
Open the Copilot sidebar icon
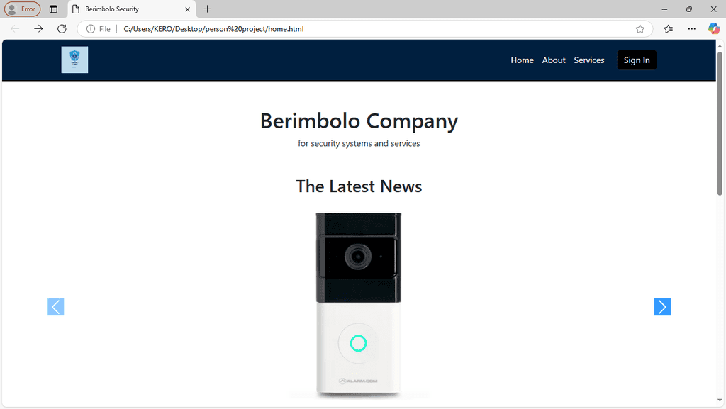(x=713, y=28)
